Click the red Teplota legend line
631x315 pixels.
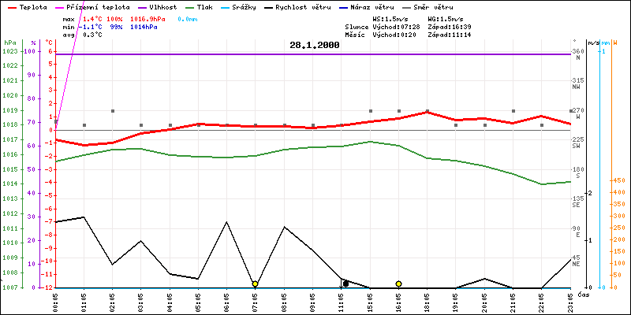10,6
